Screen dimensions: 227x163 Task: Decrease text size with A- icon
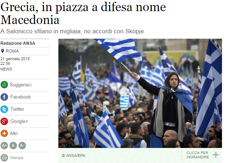(x=22, y=145)
